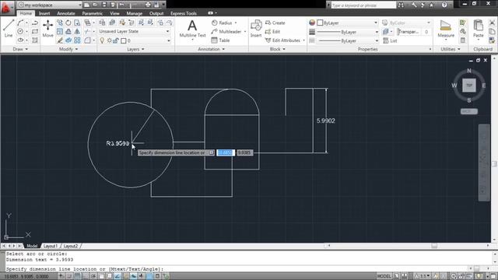This screenshot has height=280, width=498.
Task: Click the Help question mark icon
Action: click(444, 5)
